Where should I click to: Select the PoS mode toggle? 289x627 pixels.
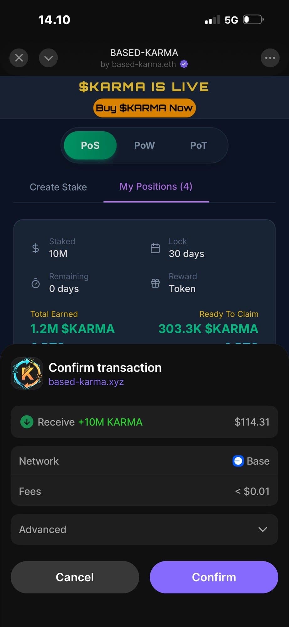pyautogui.click(x=90, y=145)
